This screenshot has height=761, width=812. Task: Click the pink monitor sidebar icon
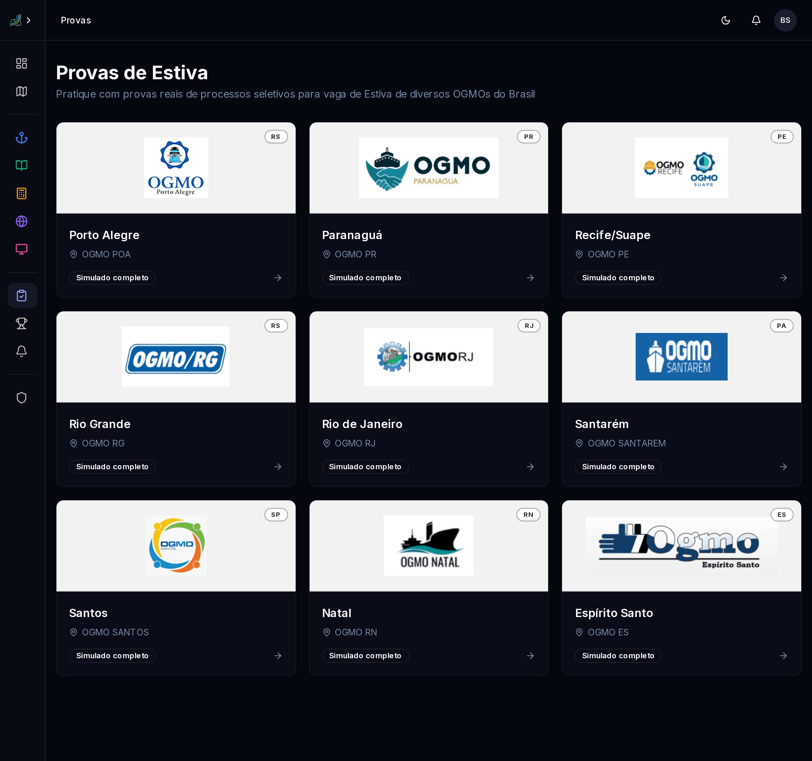[22, 249]
